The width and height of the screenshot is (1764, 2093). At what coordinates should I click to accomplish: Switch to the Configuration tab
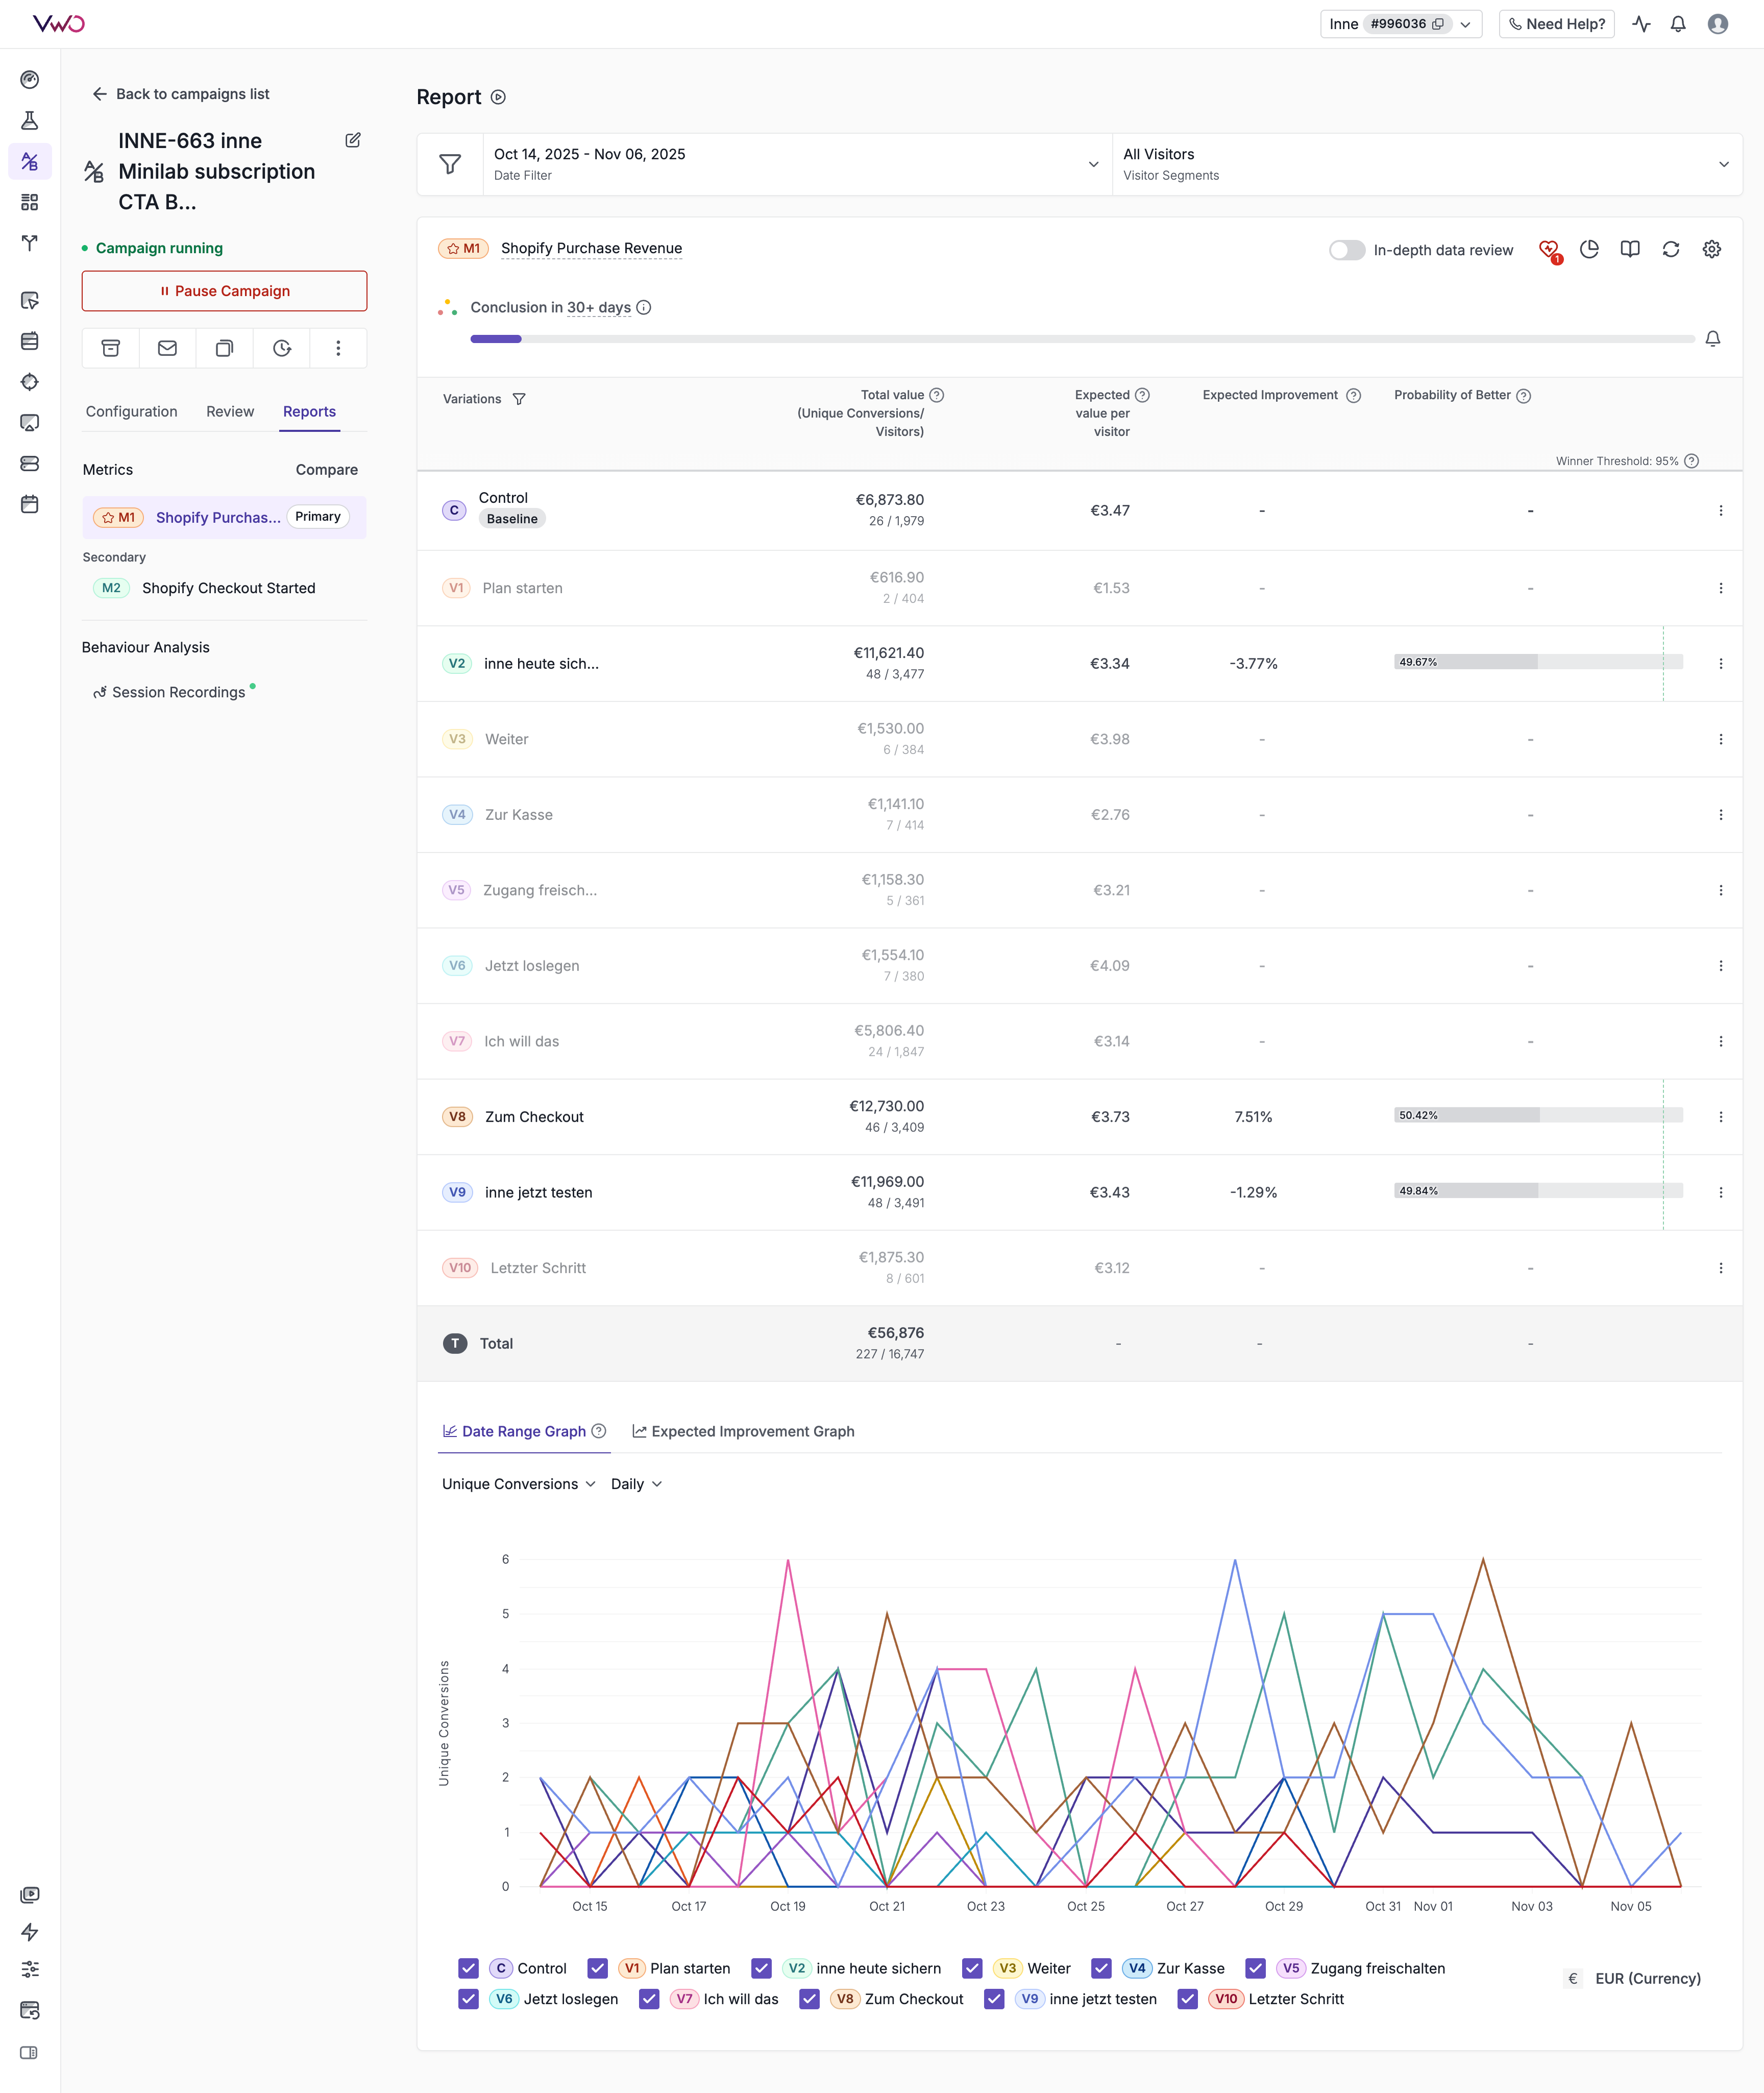point(131,411)
